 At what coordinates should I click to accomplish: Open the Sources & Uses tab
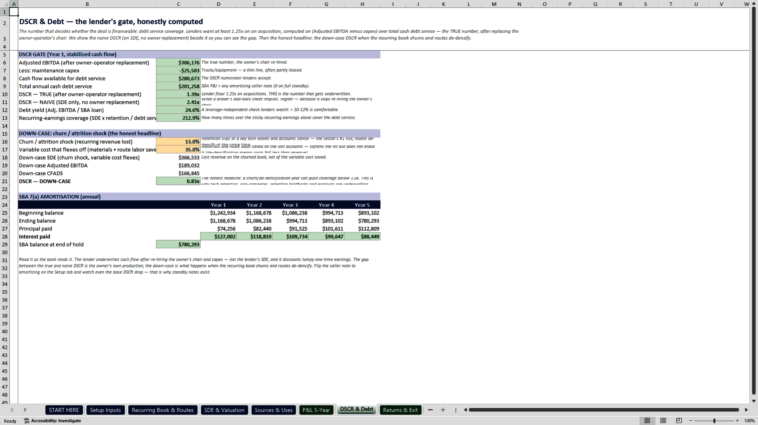click(x=274, y=410)
